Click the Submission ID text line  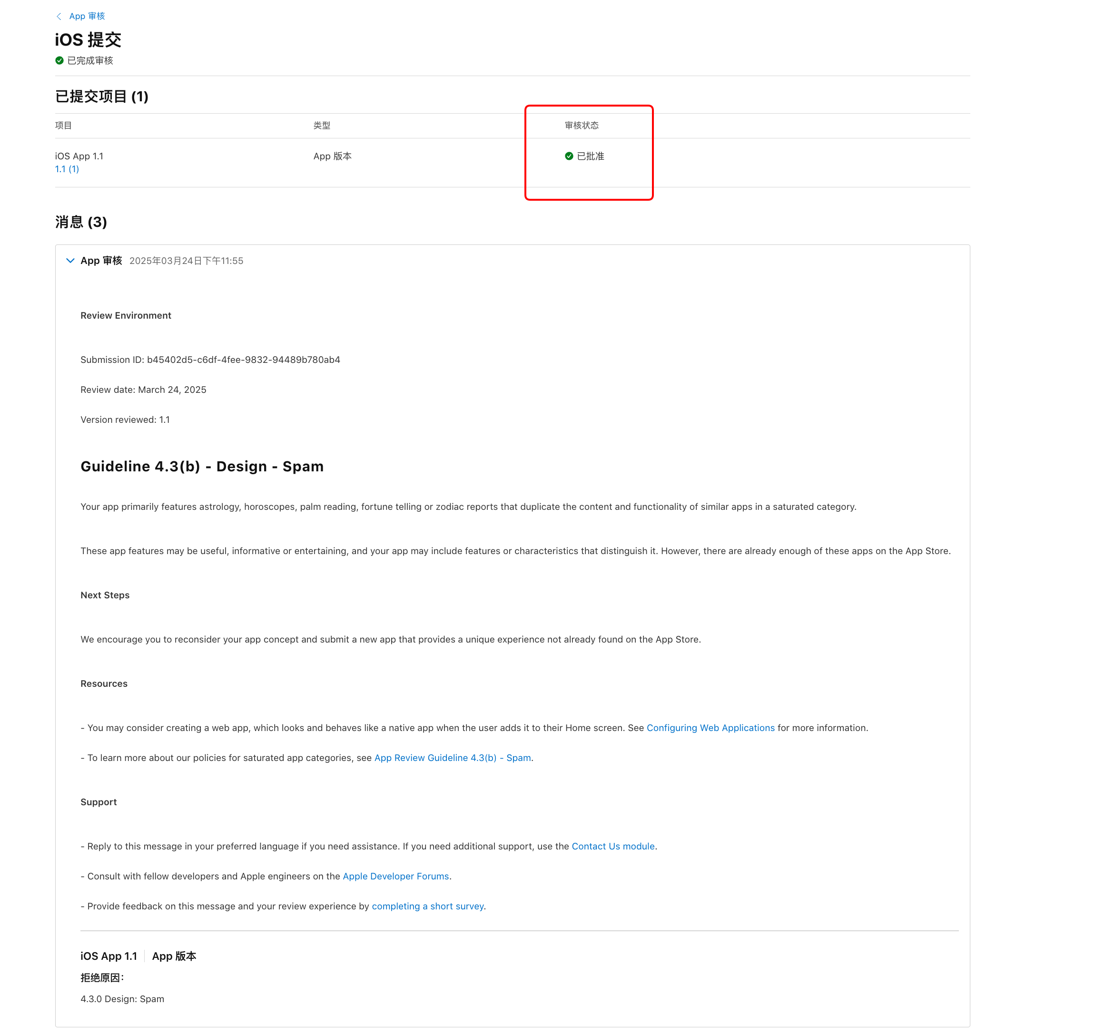(x=210, y=360)
